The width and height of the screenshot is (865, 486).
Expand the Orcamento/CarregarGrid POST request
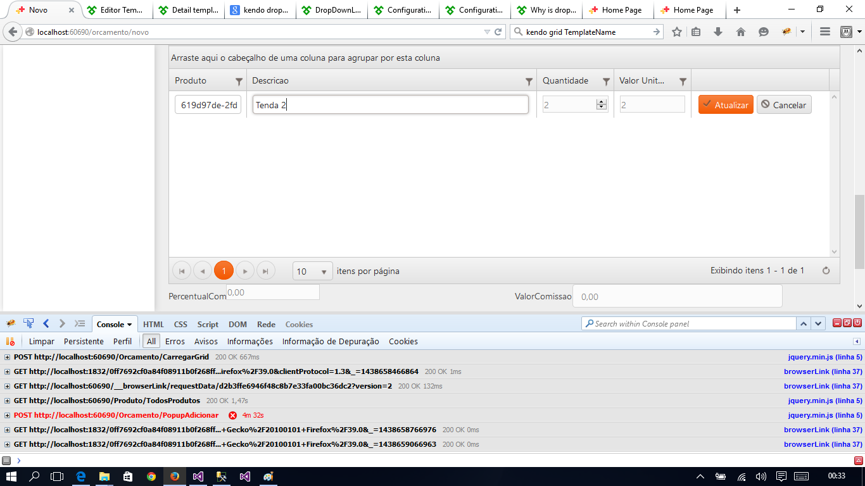[8, 357]
